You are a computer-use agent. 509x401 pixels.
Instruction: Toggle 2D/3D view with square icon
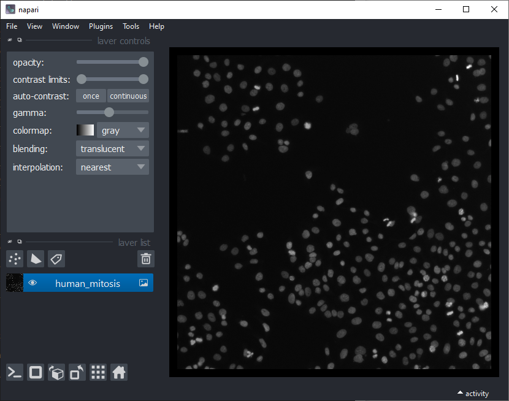pyautogui.click(x=36, y=372)
